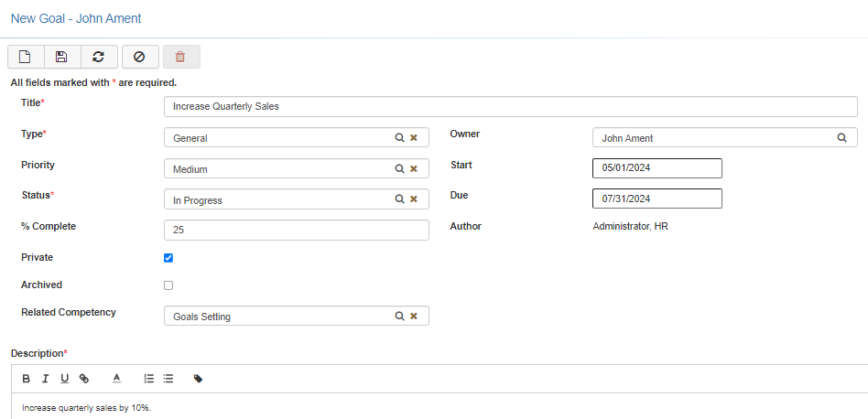
Task: Uncheck the Private checkbox
Action: [x=168, y=258]
